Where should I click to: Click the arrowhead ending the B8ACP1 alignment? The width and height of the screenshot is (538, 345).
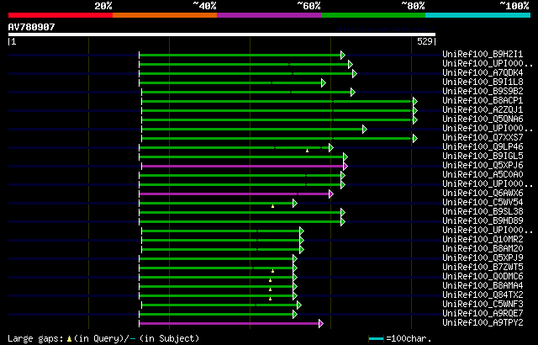coord(415,101)
